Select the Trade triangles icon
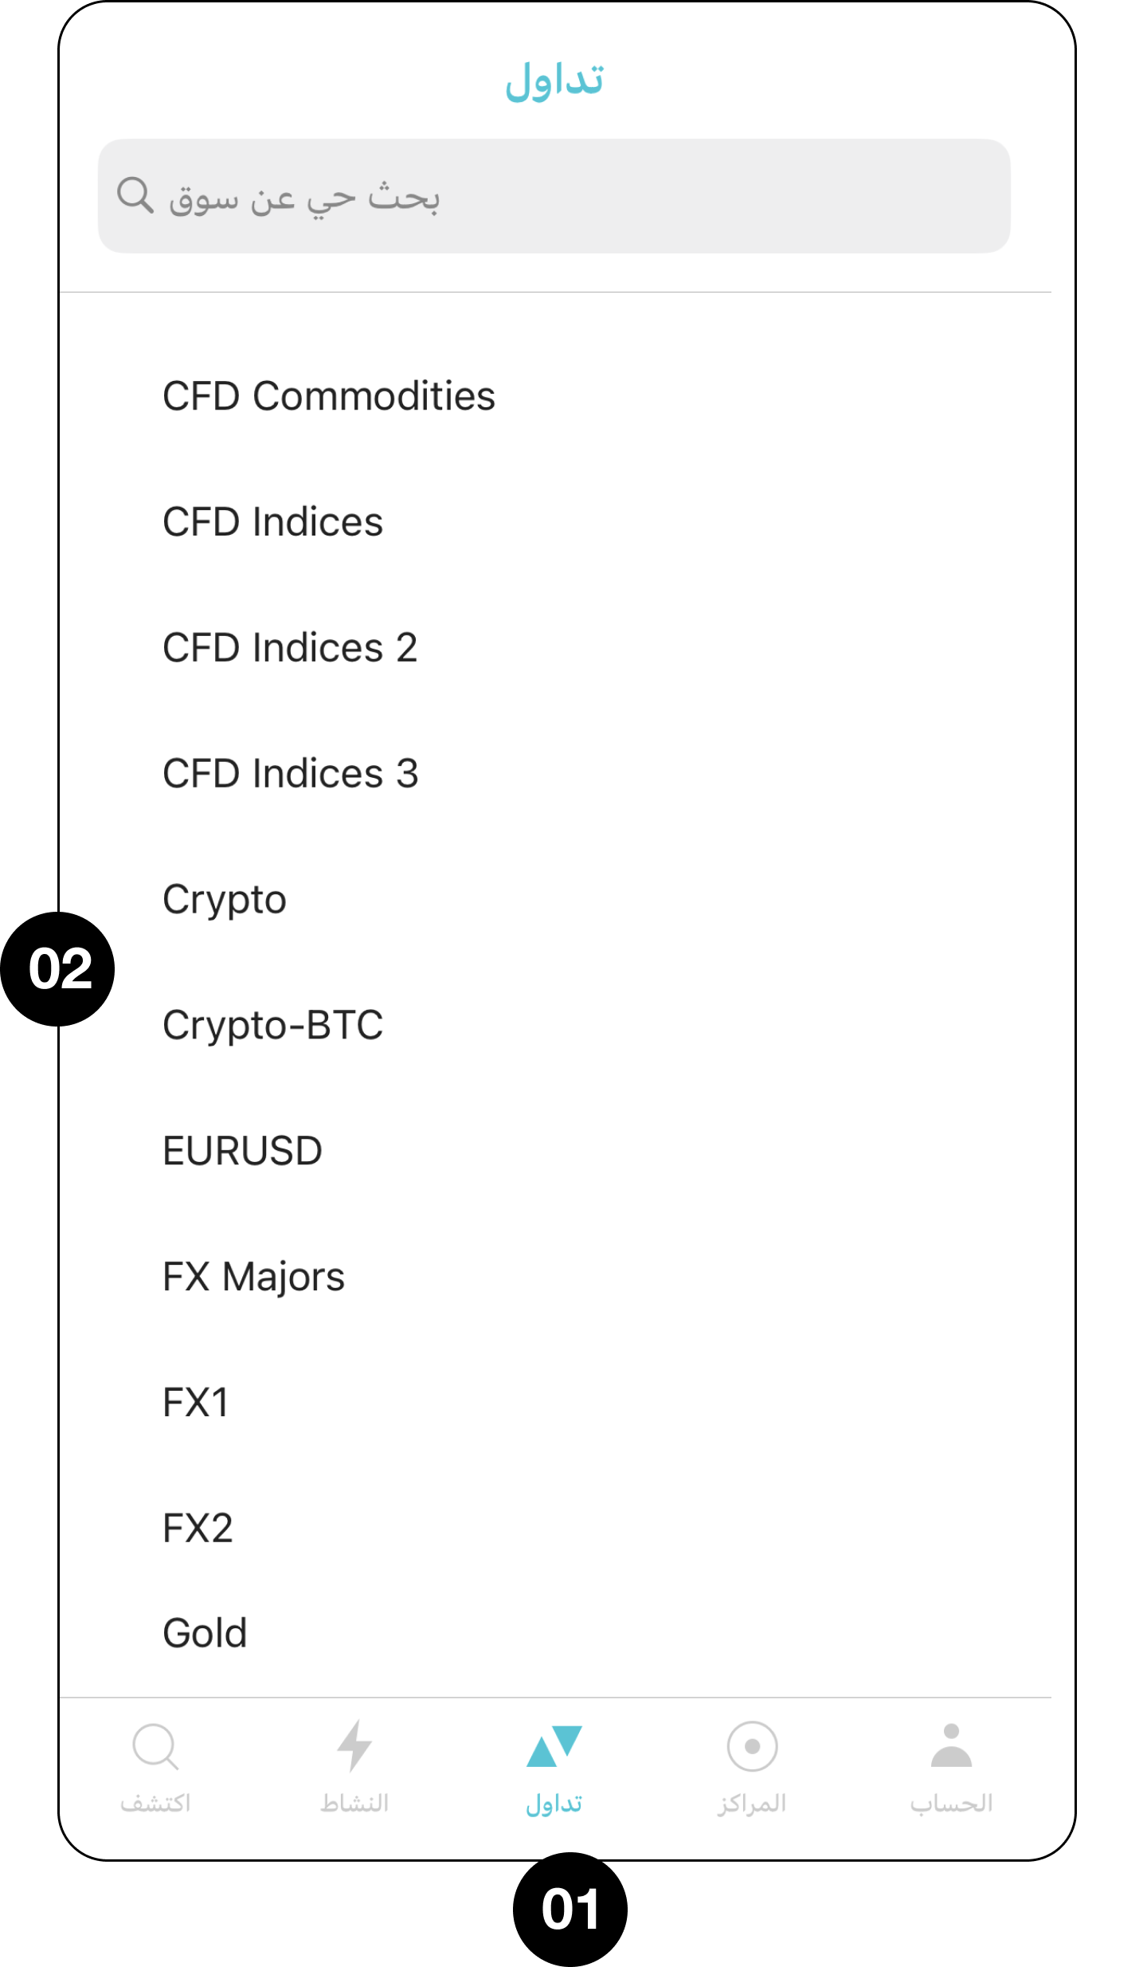 (x=554, y=1746)
